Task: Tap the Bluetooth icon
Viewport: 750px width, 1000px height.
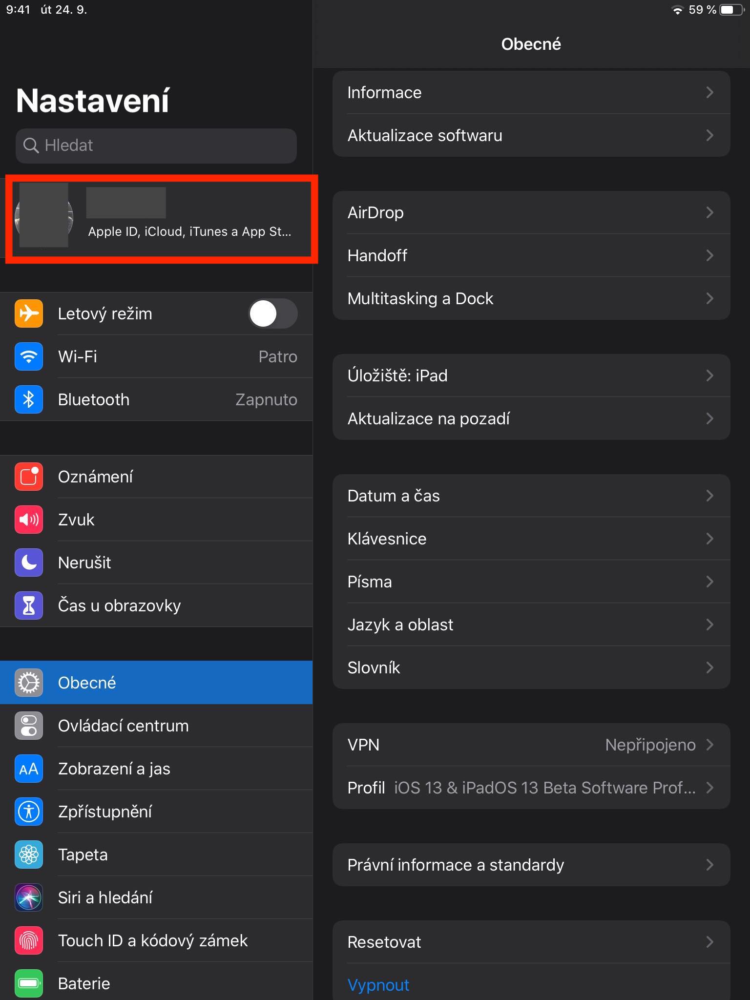Action: [x=29, y=399]
